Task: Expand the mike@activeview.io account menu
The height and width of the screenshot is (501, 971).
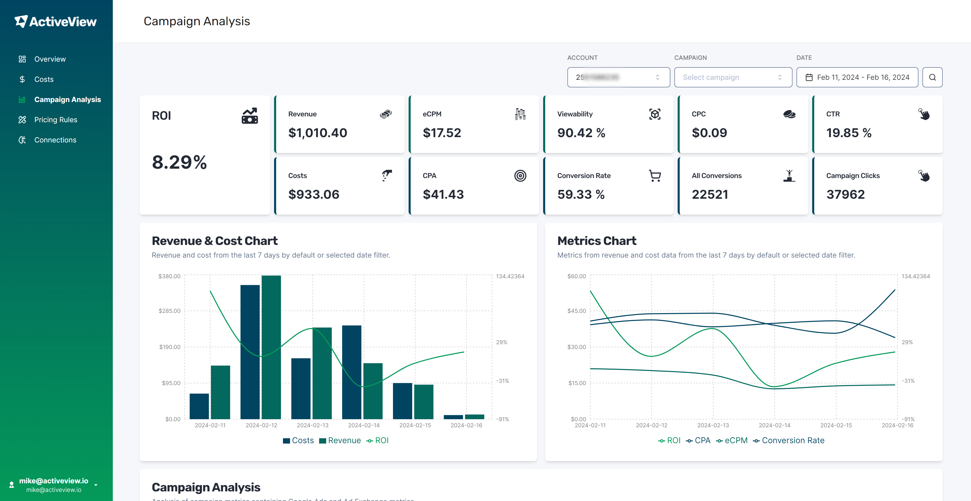Action: coord(96,485)
